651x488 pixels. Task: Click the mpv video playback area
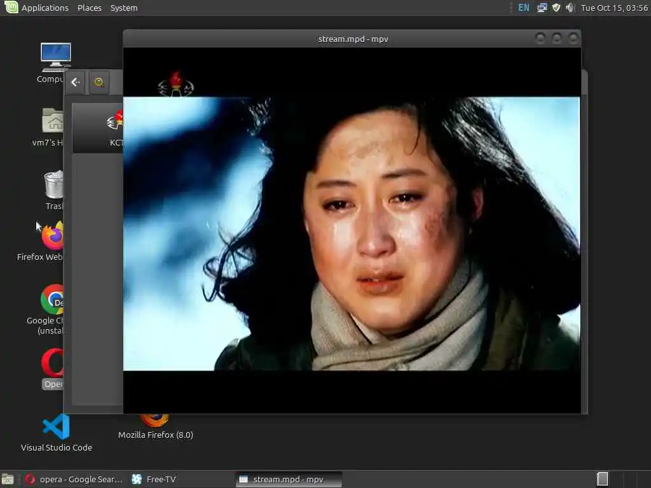352,230
